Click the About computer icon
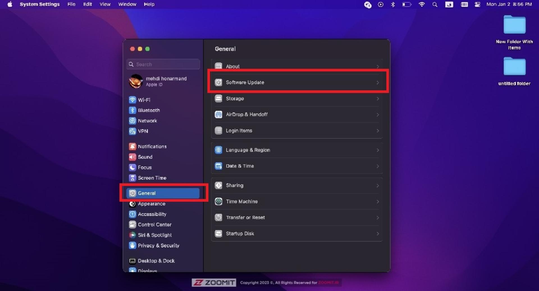The width and height of the screenshot is (539, 291). click(x=218, y=66)
